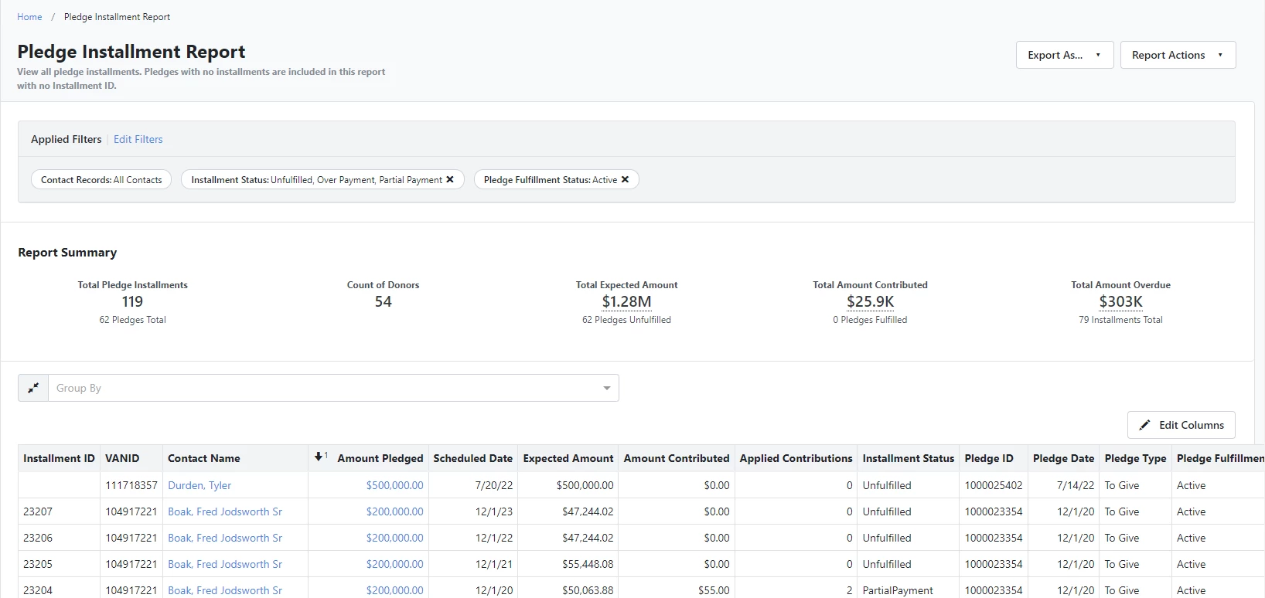Open the $500,000.00 pledged amount link

click(x=395, y=485)
